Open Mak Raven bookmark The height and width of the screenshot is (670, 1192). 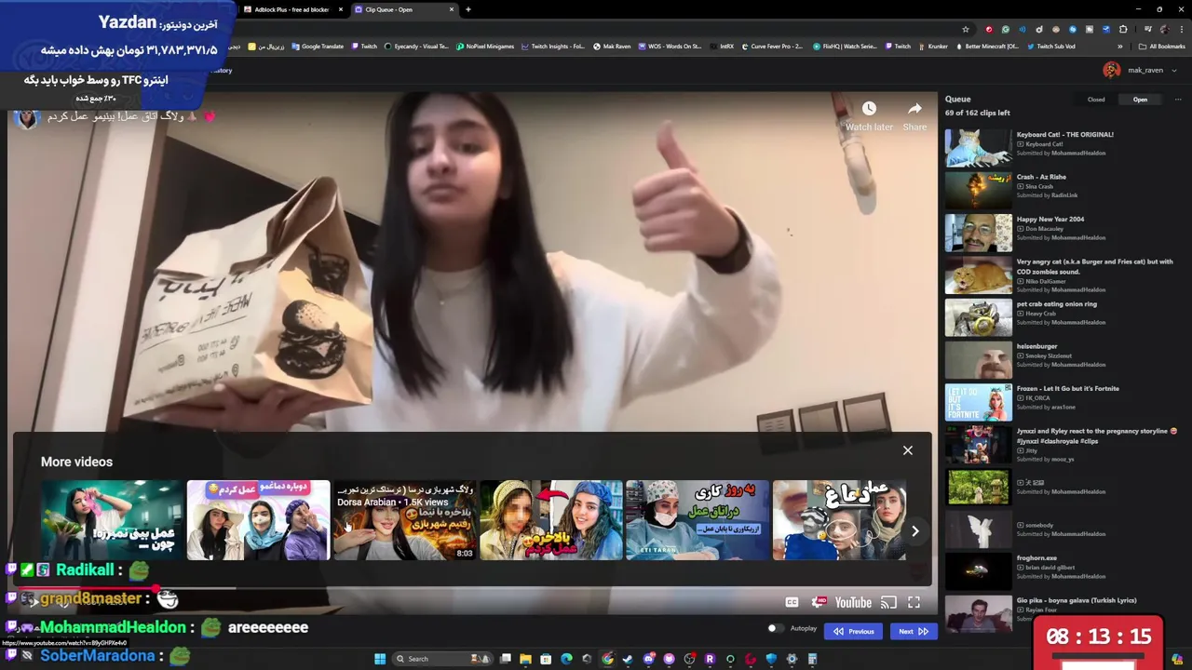(x=612, y=47)
